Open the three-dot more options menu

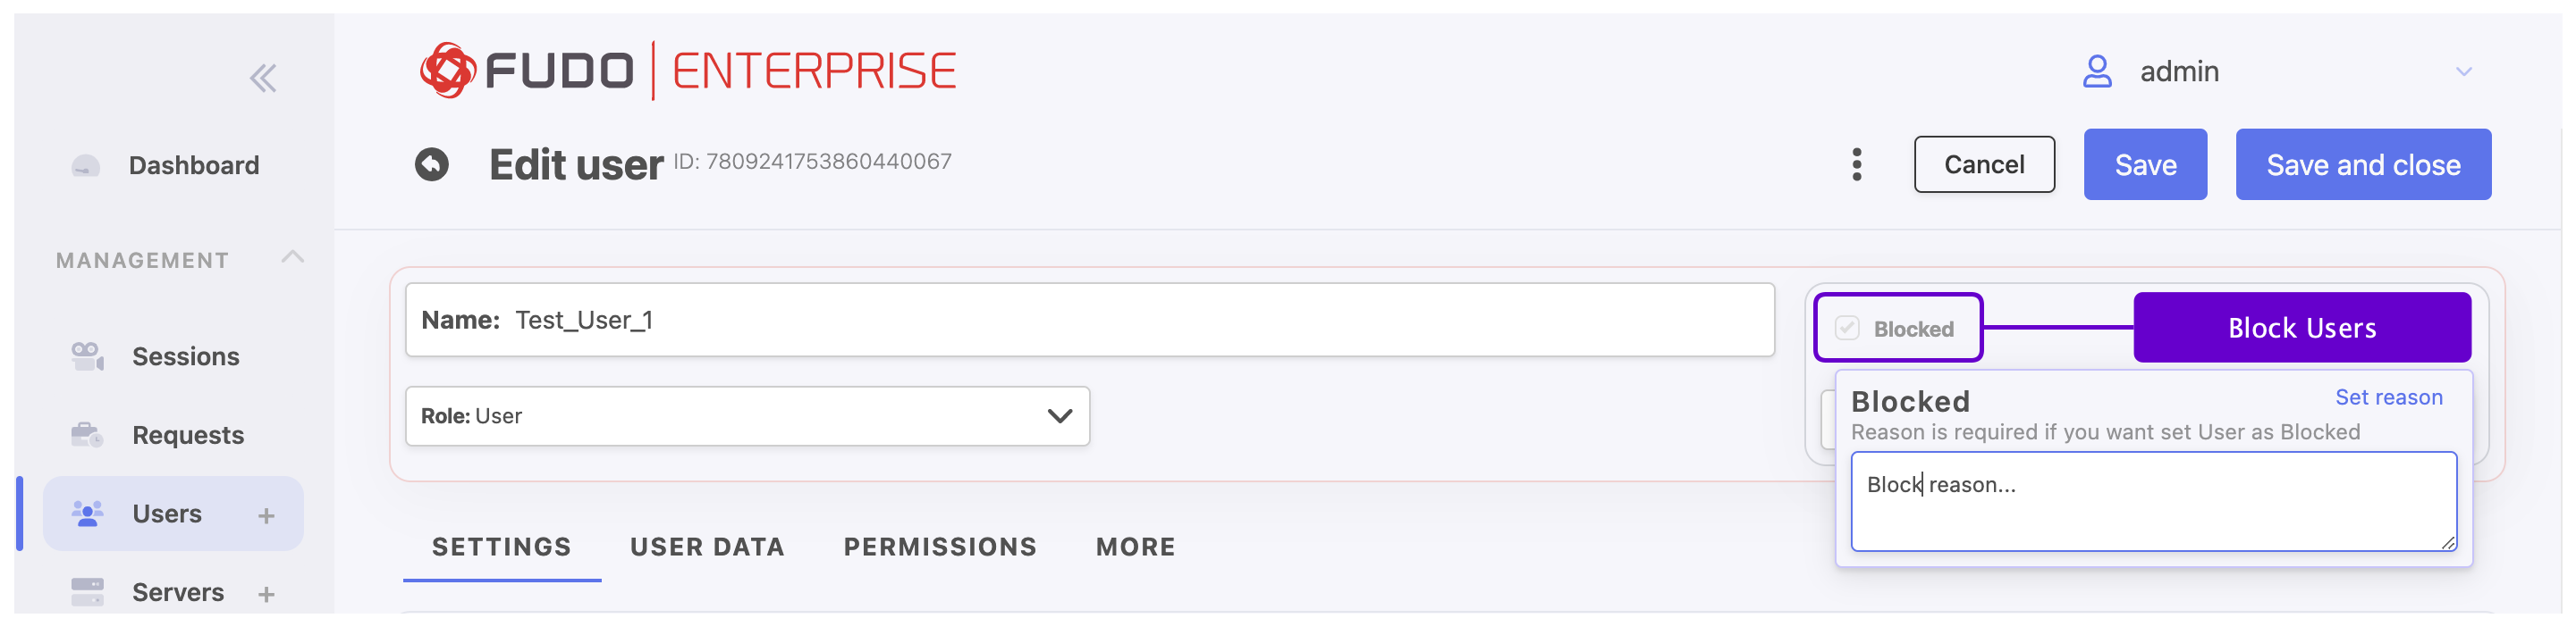(1856, 164)
